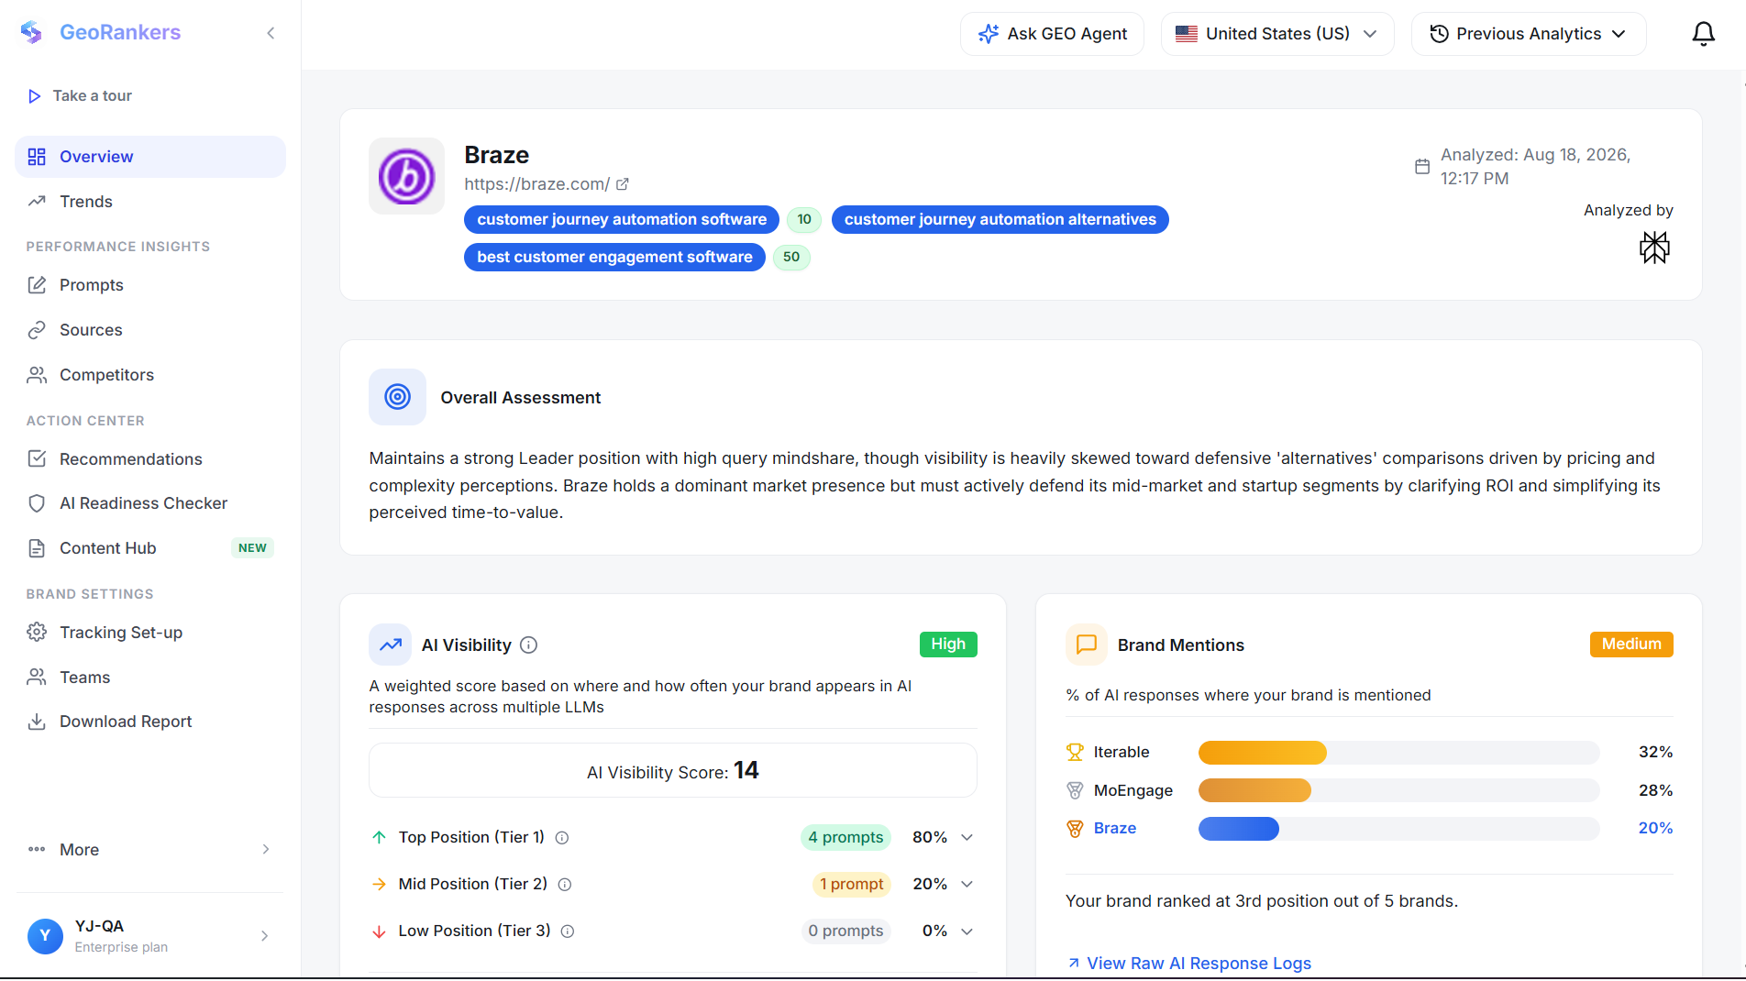Viewport: 1746px width, 981px height.
Task: Click the YJ-QA user avatar
Action: coord(45,936)
